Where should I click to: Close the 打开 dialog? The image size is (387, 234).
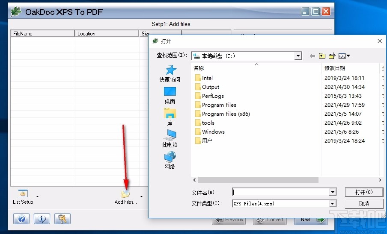380,41
